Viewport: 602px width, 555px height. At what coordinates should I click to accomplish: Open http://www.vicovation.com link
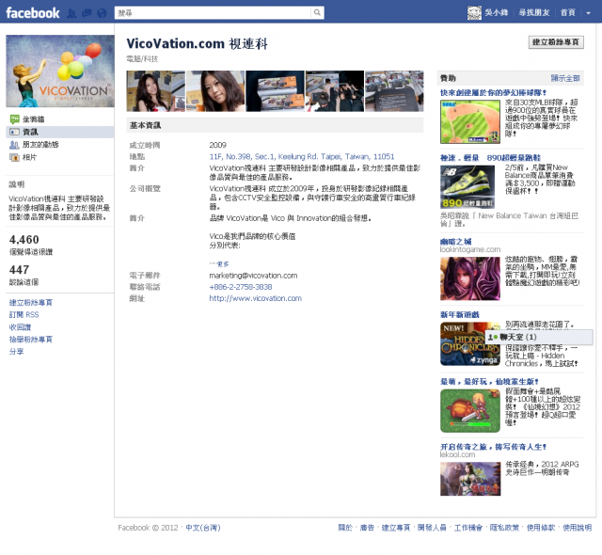pos(255,298)
